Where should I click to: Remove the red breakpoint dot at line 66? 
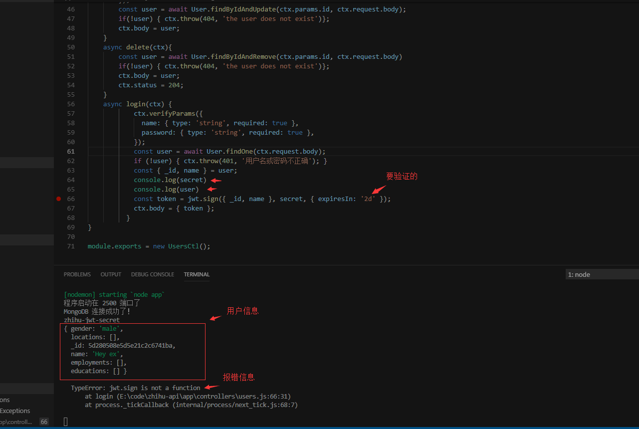59,199
